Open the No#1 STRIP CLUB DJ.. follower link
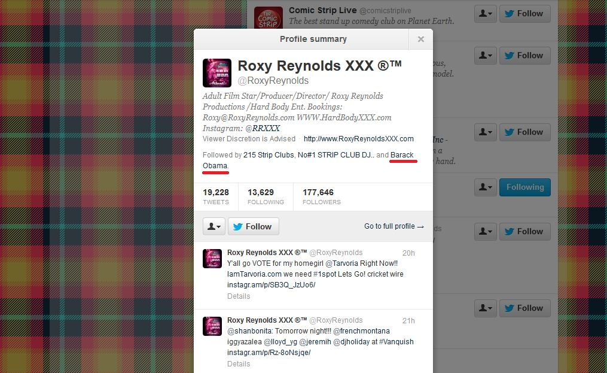The height and width of the screenshot is (373, 607). point(335,155)
